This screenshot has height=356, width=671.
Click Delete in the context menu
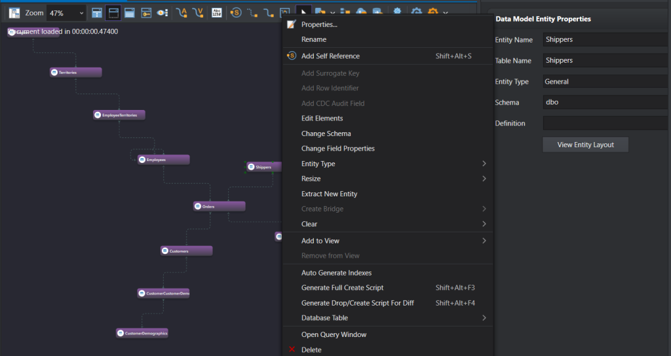pos(311,350)
